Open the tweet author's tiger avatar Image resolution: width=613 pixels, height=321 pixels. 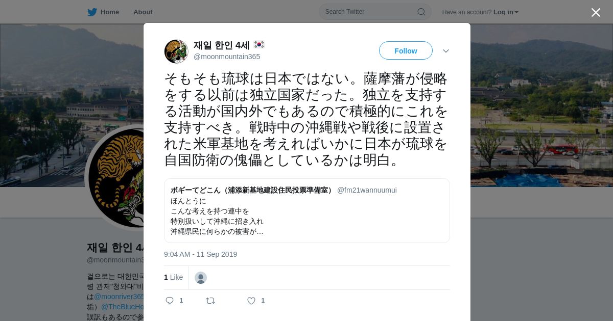click(176, 51)
